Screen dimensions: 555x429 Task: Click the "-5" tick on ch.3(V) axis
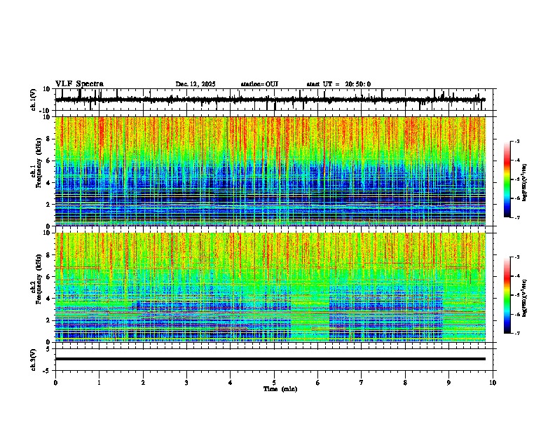(x=48, y=371)
